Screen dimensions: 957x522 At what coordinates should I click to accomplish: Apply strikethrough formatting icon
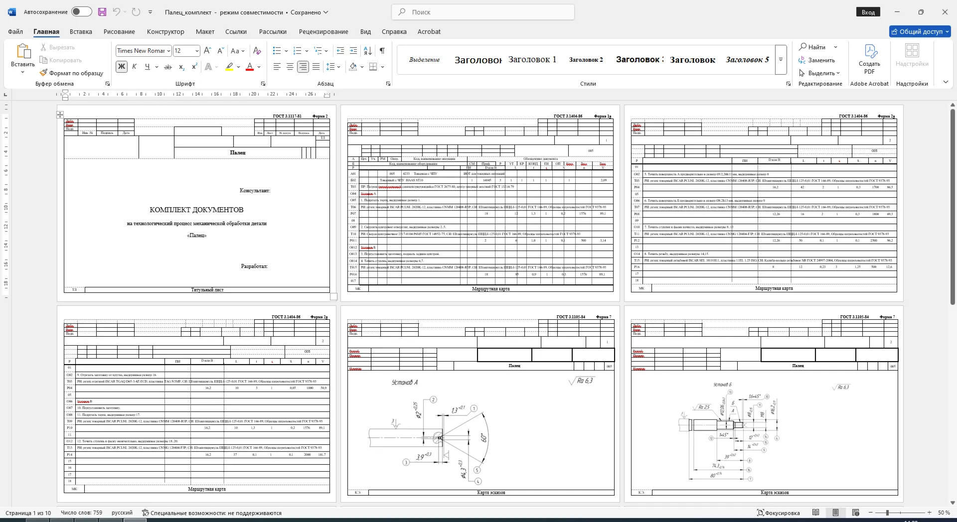tap(168, 67)
